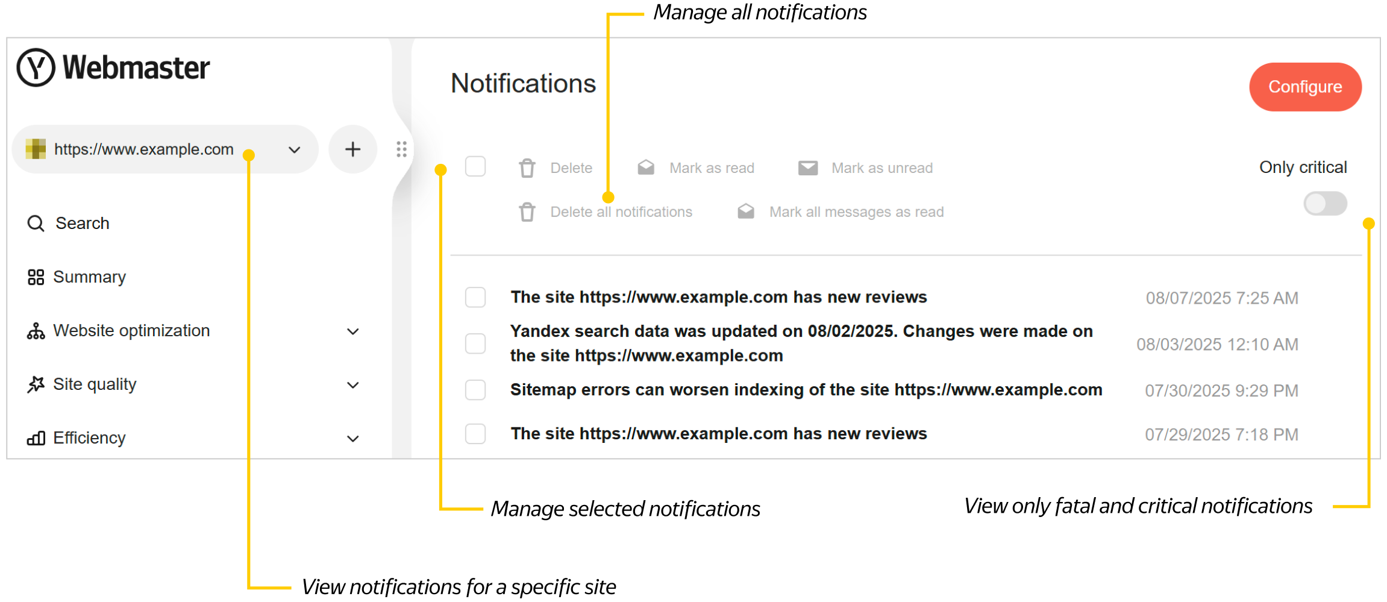
Task: Tick checkbox for Yandex search data update
Action: (x=475, y=343)
